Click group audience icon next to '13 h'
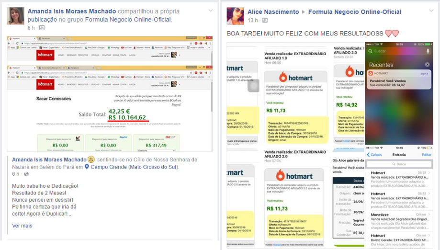Image resolution: width=440 pixels, height=250 pixels. point(265,20)
